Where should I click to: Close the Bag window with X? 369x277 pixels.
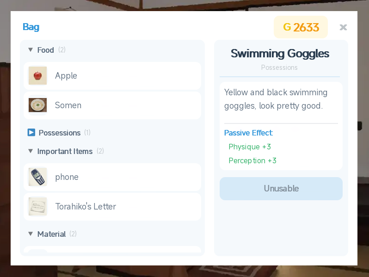pos(343,27)
